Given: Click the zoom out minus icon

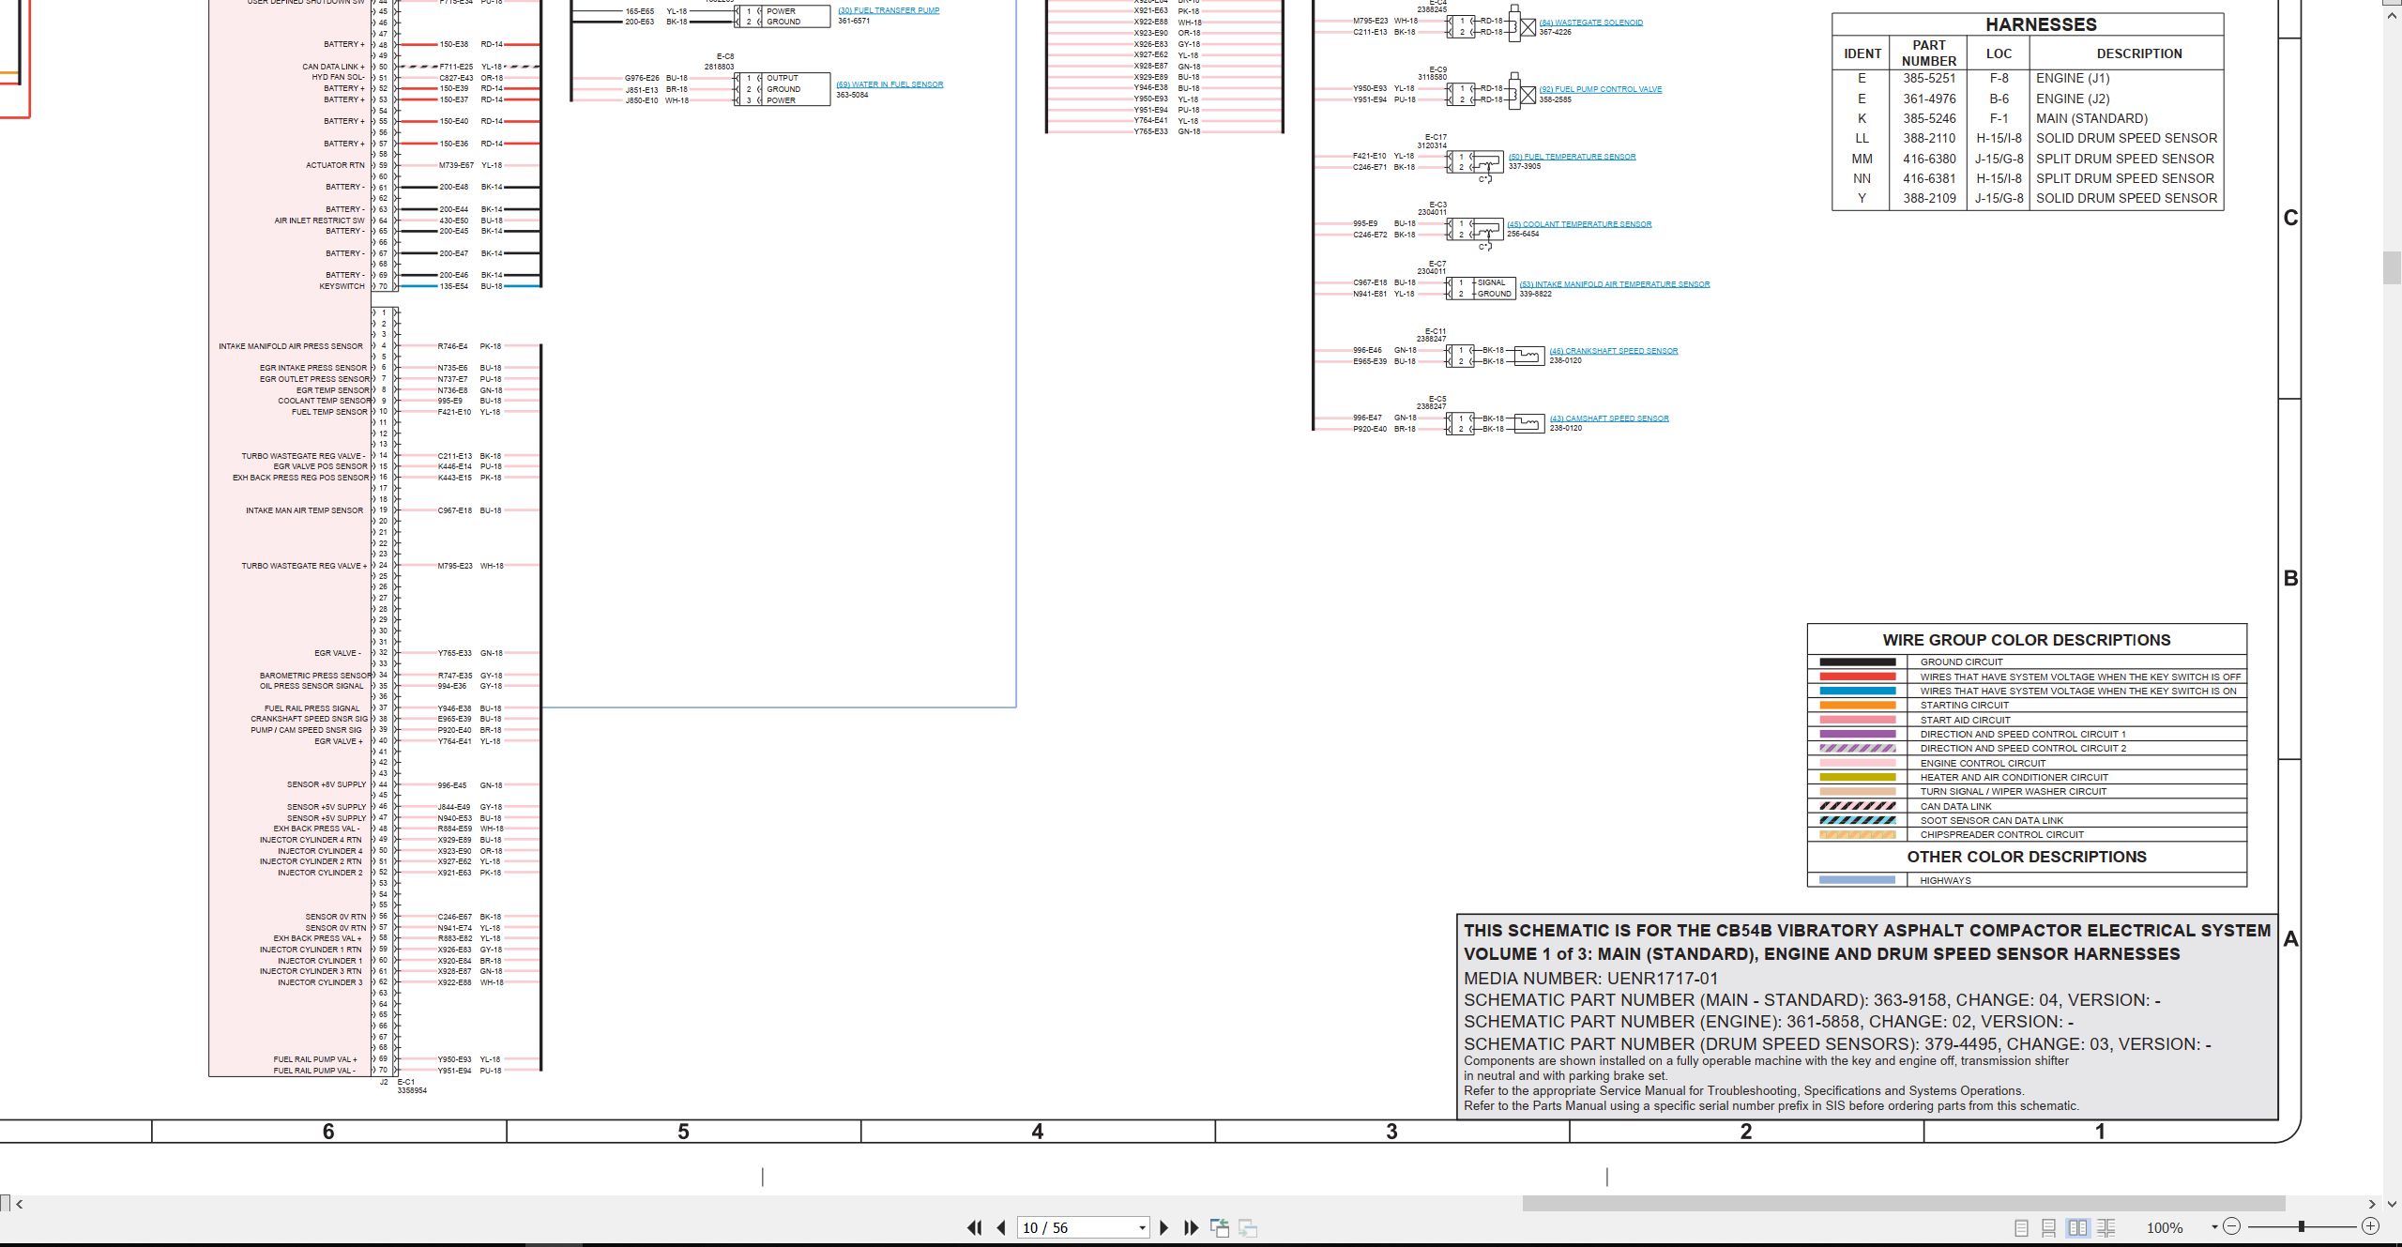Looking at the screenshot, I should [x=2232, y=1226].
